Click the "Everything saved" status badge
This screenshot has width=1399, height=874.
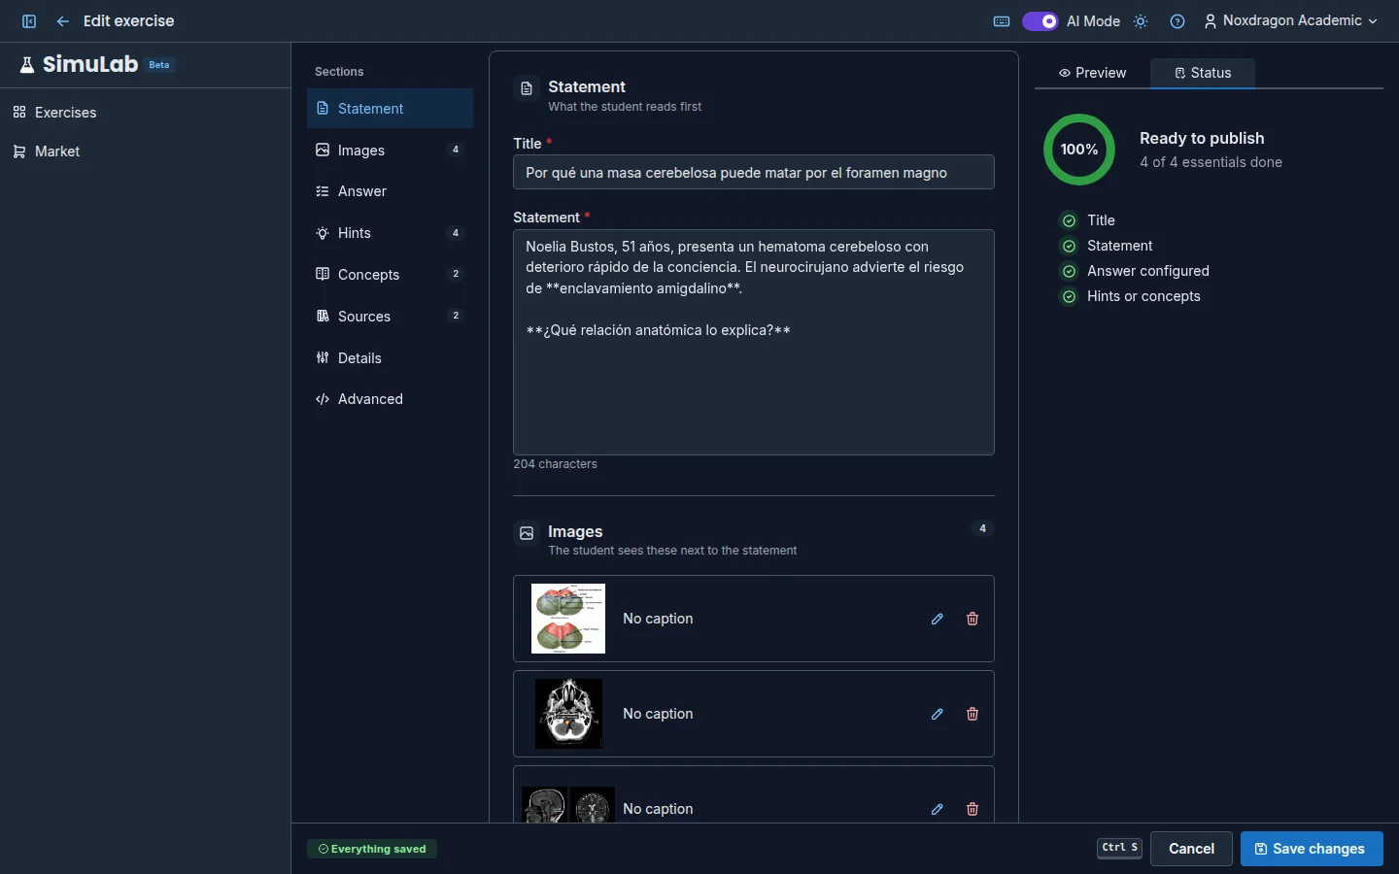click(x=373, y=849)
